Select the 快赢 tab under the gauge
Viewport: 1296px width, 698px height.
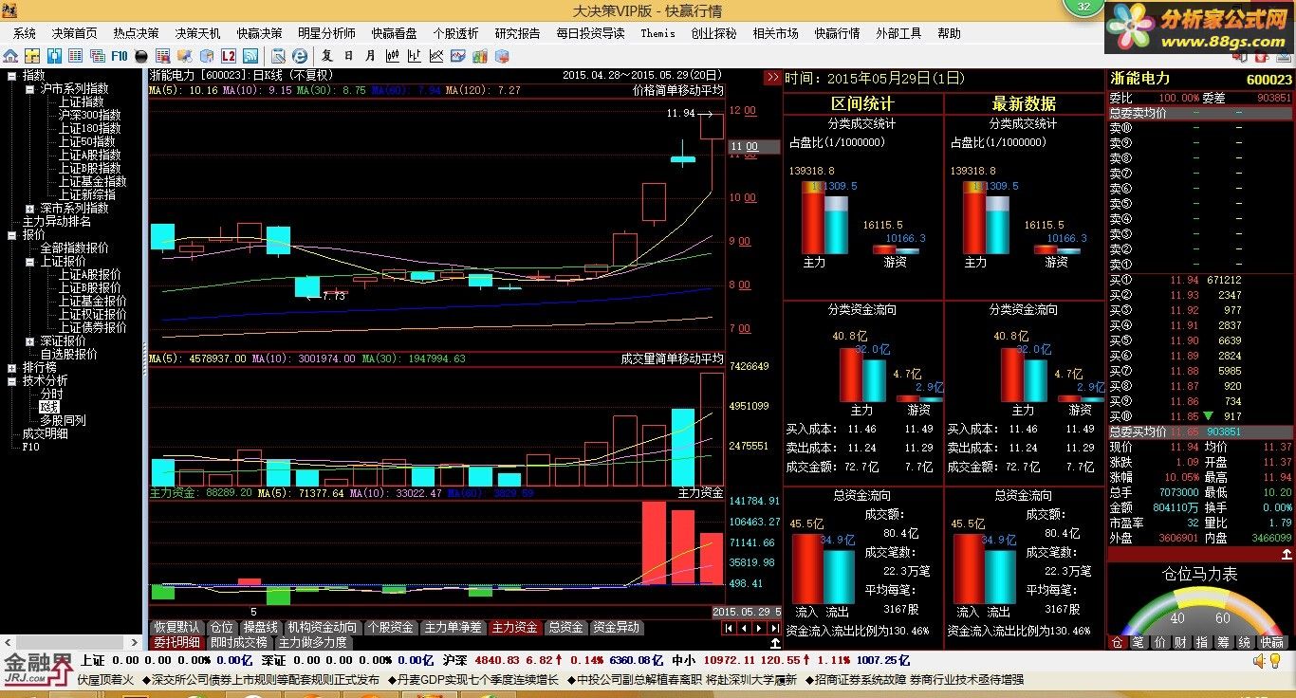(x=1271, y=642)
